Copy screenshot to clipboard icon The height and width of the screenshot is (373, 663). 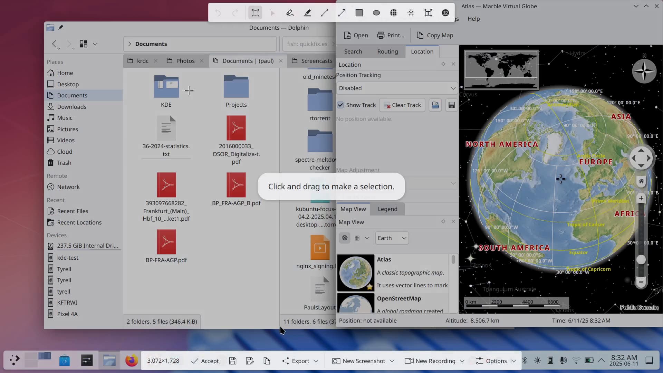[x=267, y=361]
